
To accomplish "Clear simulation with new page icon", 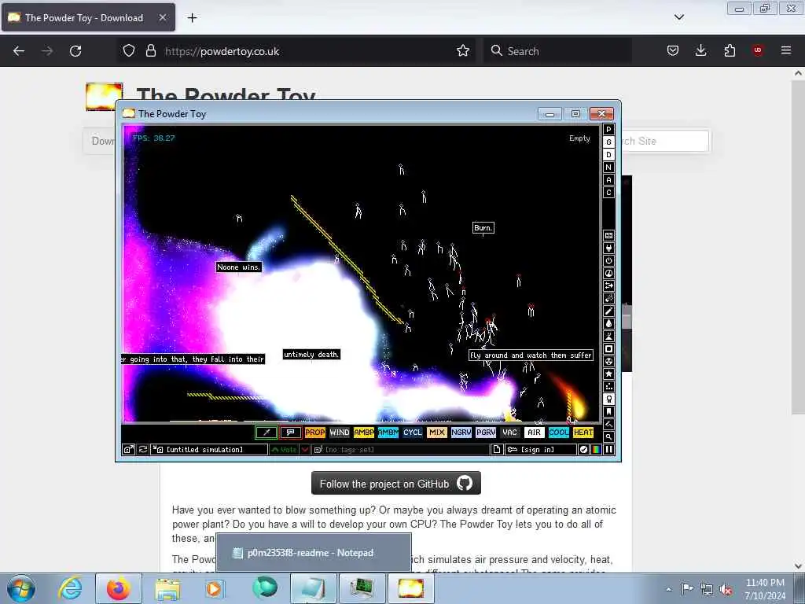I will coord(497,449).
